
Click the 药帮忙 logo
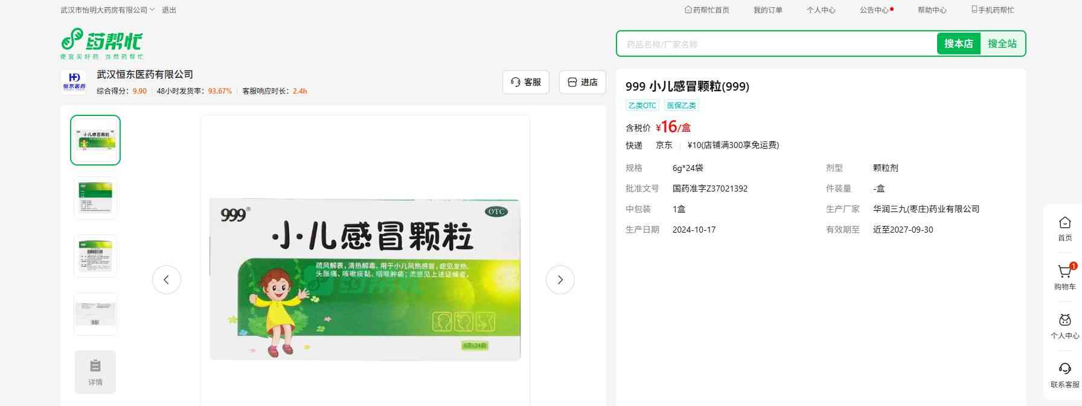point(101,43)
